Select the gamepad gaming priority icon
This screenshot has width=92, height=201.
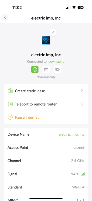[x=57, y=70]
